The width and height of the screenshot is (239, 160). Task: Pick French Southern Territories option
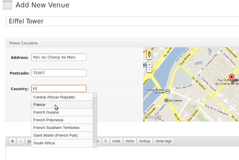point(62,127)
